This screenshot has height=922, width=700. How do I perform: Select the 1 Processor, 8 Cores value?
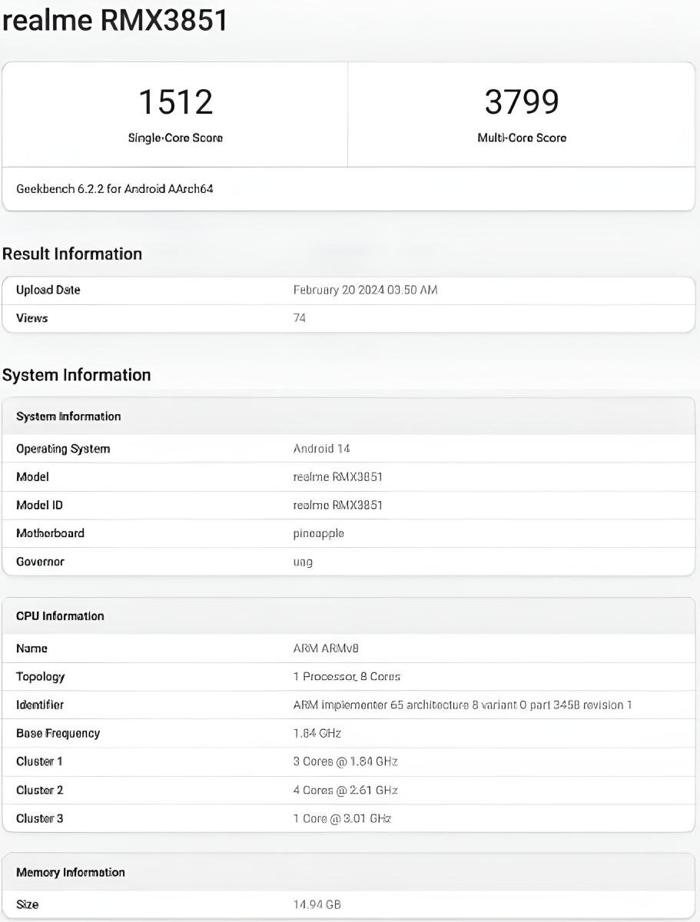pyautogui.click(x=347, y=677)
